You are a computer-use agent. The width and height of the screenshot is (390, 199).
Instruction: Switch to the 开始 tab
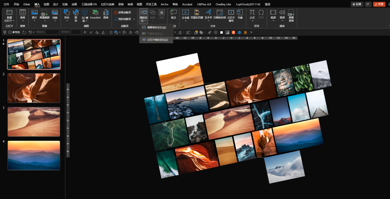coord(16,4)
